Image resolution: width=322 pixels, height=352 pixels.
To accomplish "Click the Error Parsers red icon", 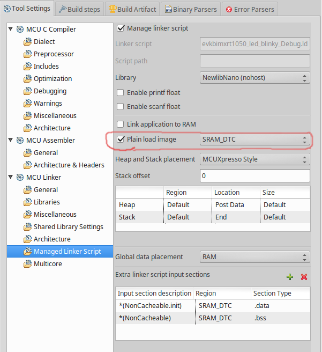I will [x=229, y=10].
